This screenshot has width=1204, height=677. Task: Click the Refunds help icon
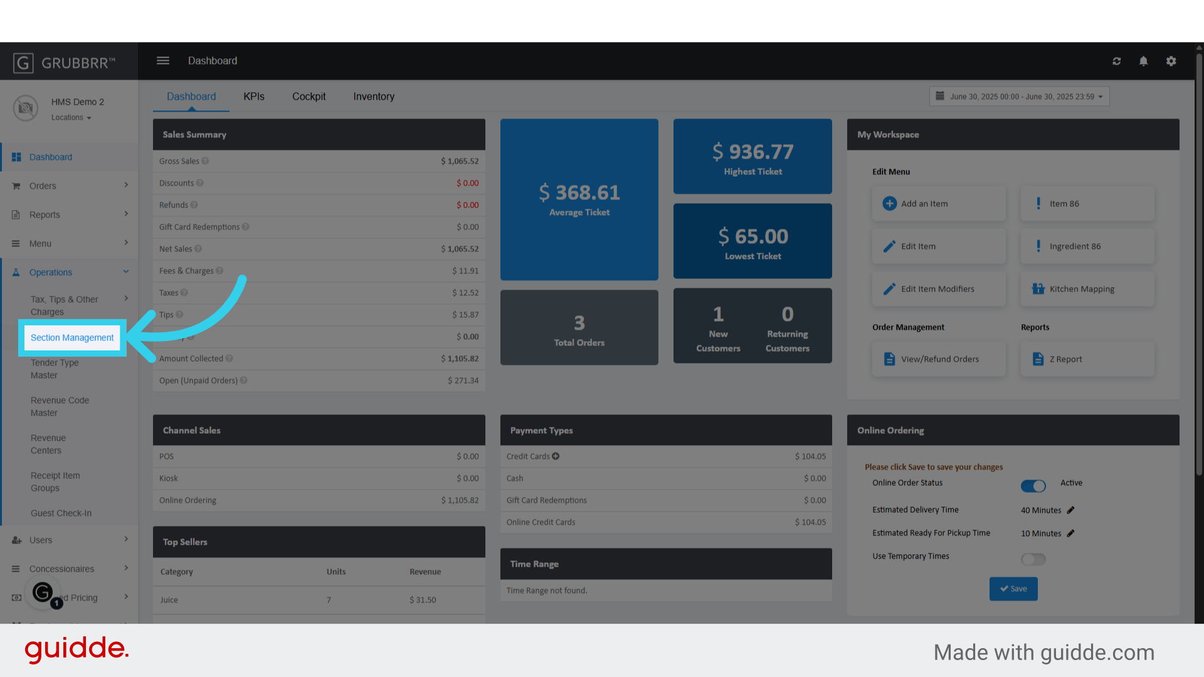[194, 205]
